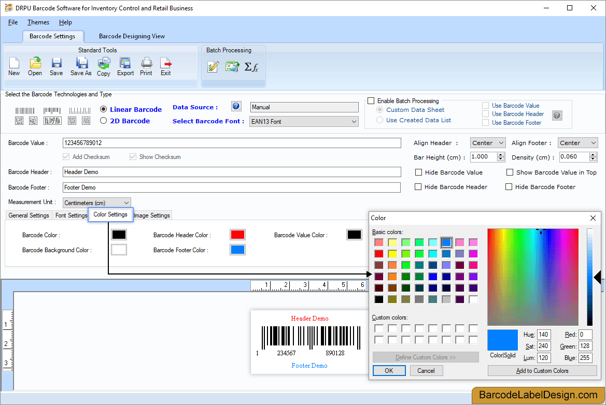Switch to the Barcode Designing View tab
606x405 pixels.
pos(131,36)
